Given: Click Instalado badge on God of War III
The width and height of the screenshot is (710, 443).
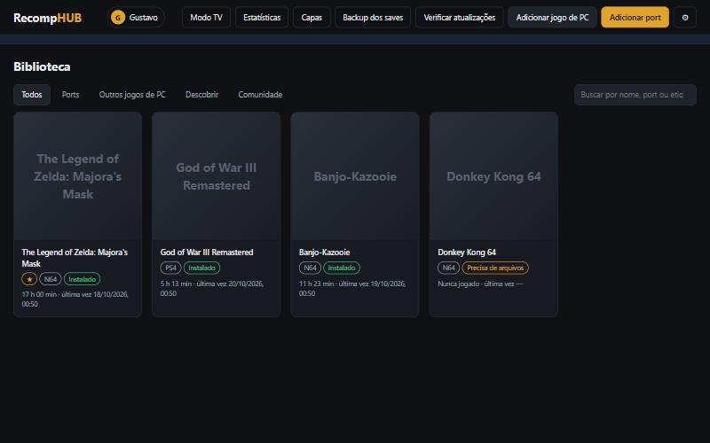Looking at the screenshot, I should point(202,268).
